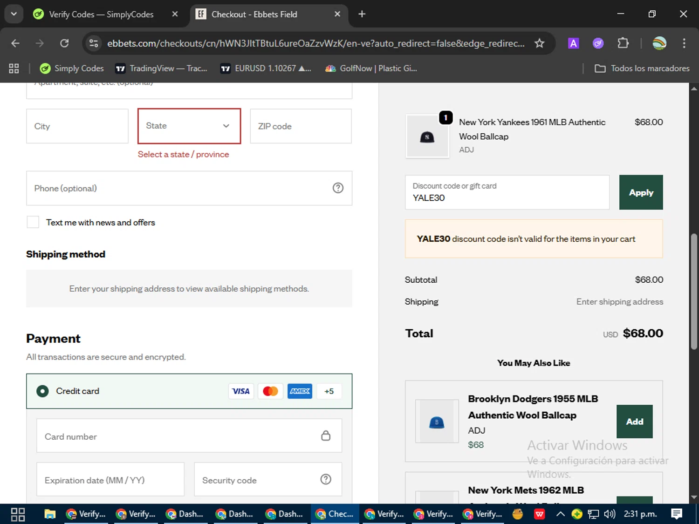Go back to previous page arrow
Screen dimensions: 699x524
coord(15,43)
